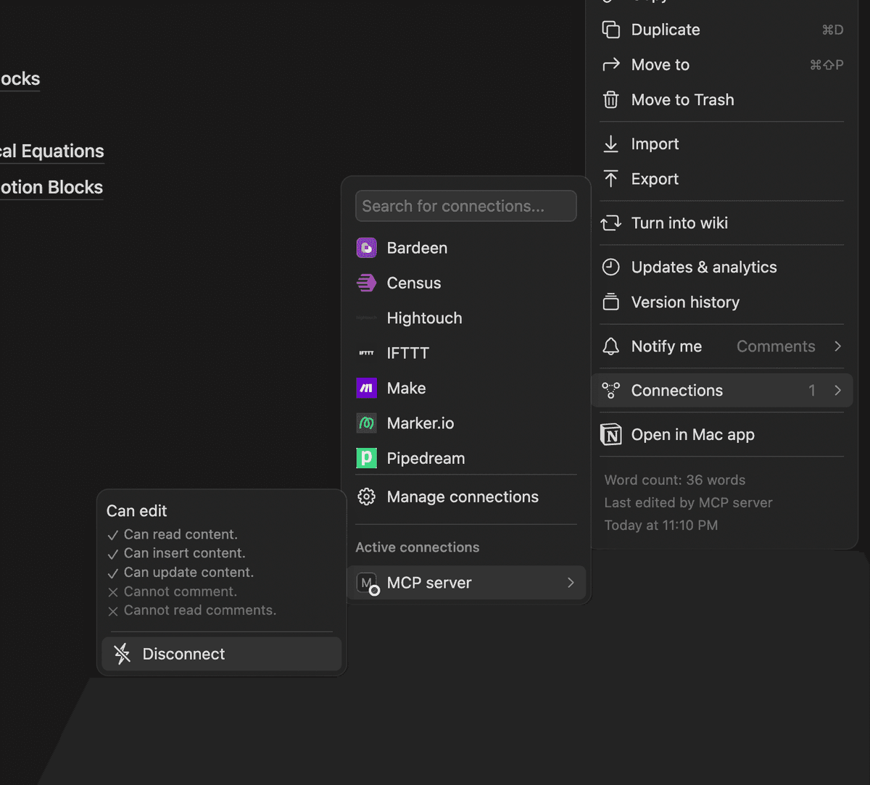The width and height of the screenshot is (870, 785).
Task: Expand the Connections submenu chevron
Action: point(837,391)
